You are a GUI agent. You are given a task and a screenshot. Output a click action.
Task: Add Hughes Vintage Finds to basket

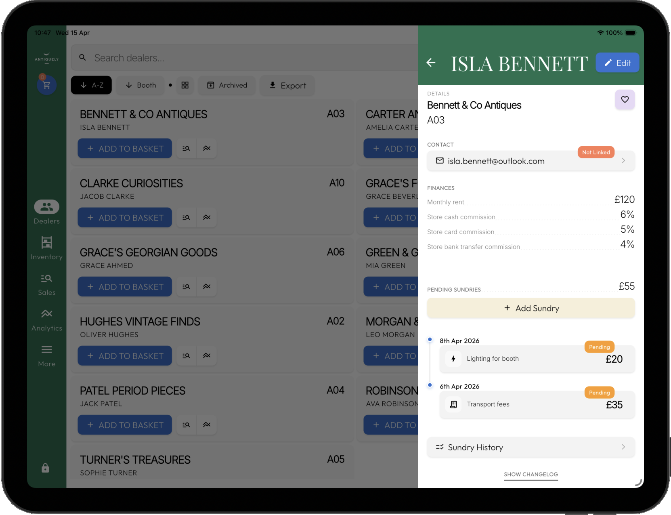click(125, 355)
